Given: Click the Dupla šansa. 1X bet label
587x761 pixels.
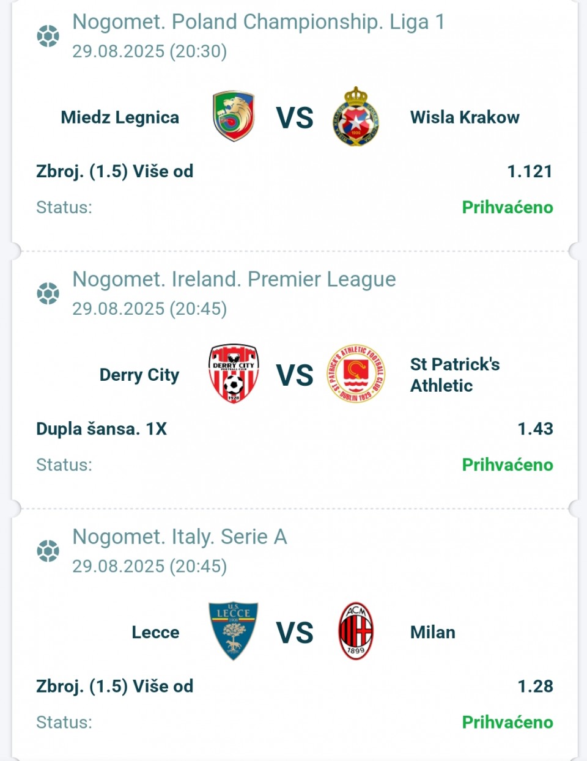Looking at the screenshot, I should point(102,428).
